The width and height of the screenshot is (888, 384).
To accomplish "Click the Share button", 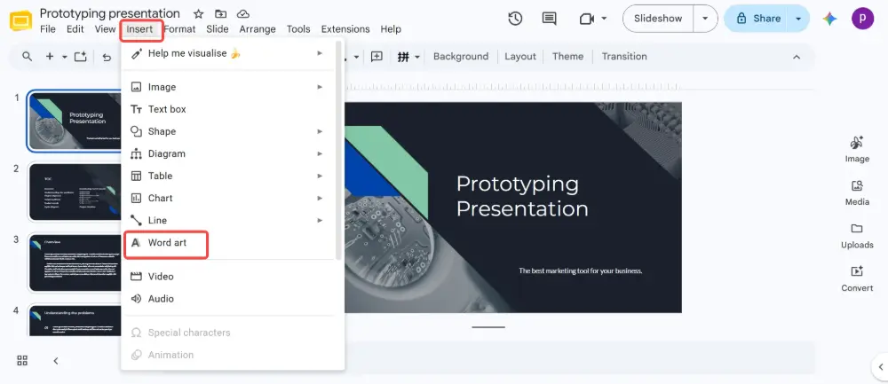I will (757, 19).
